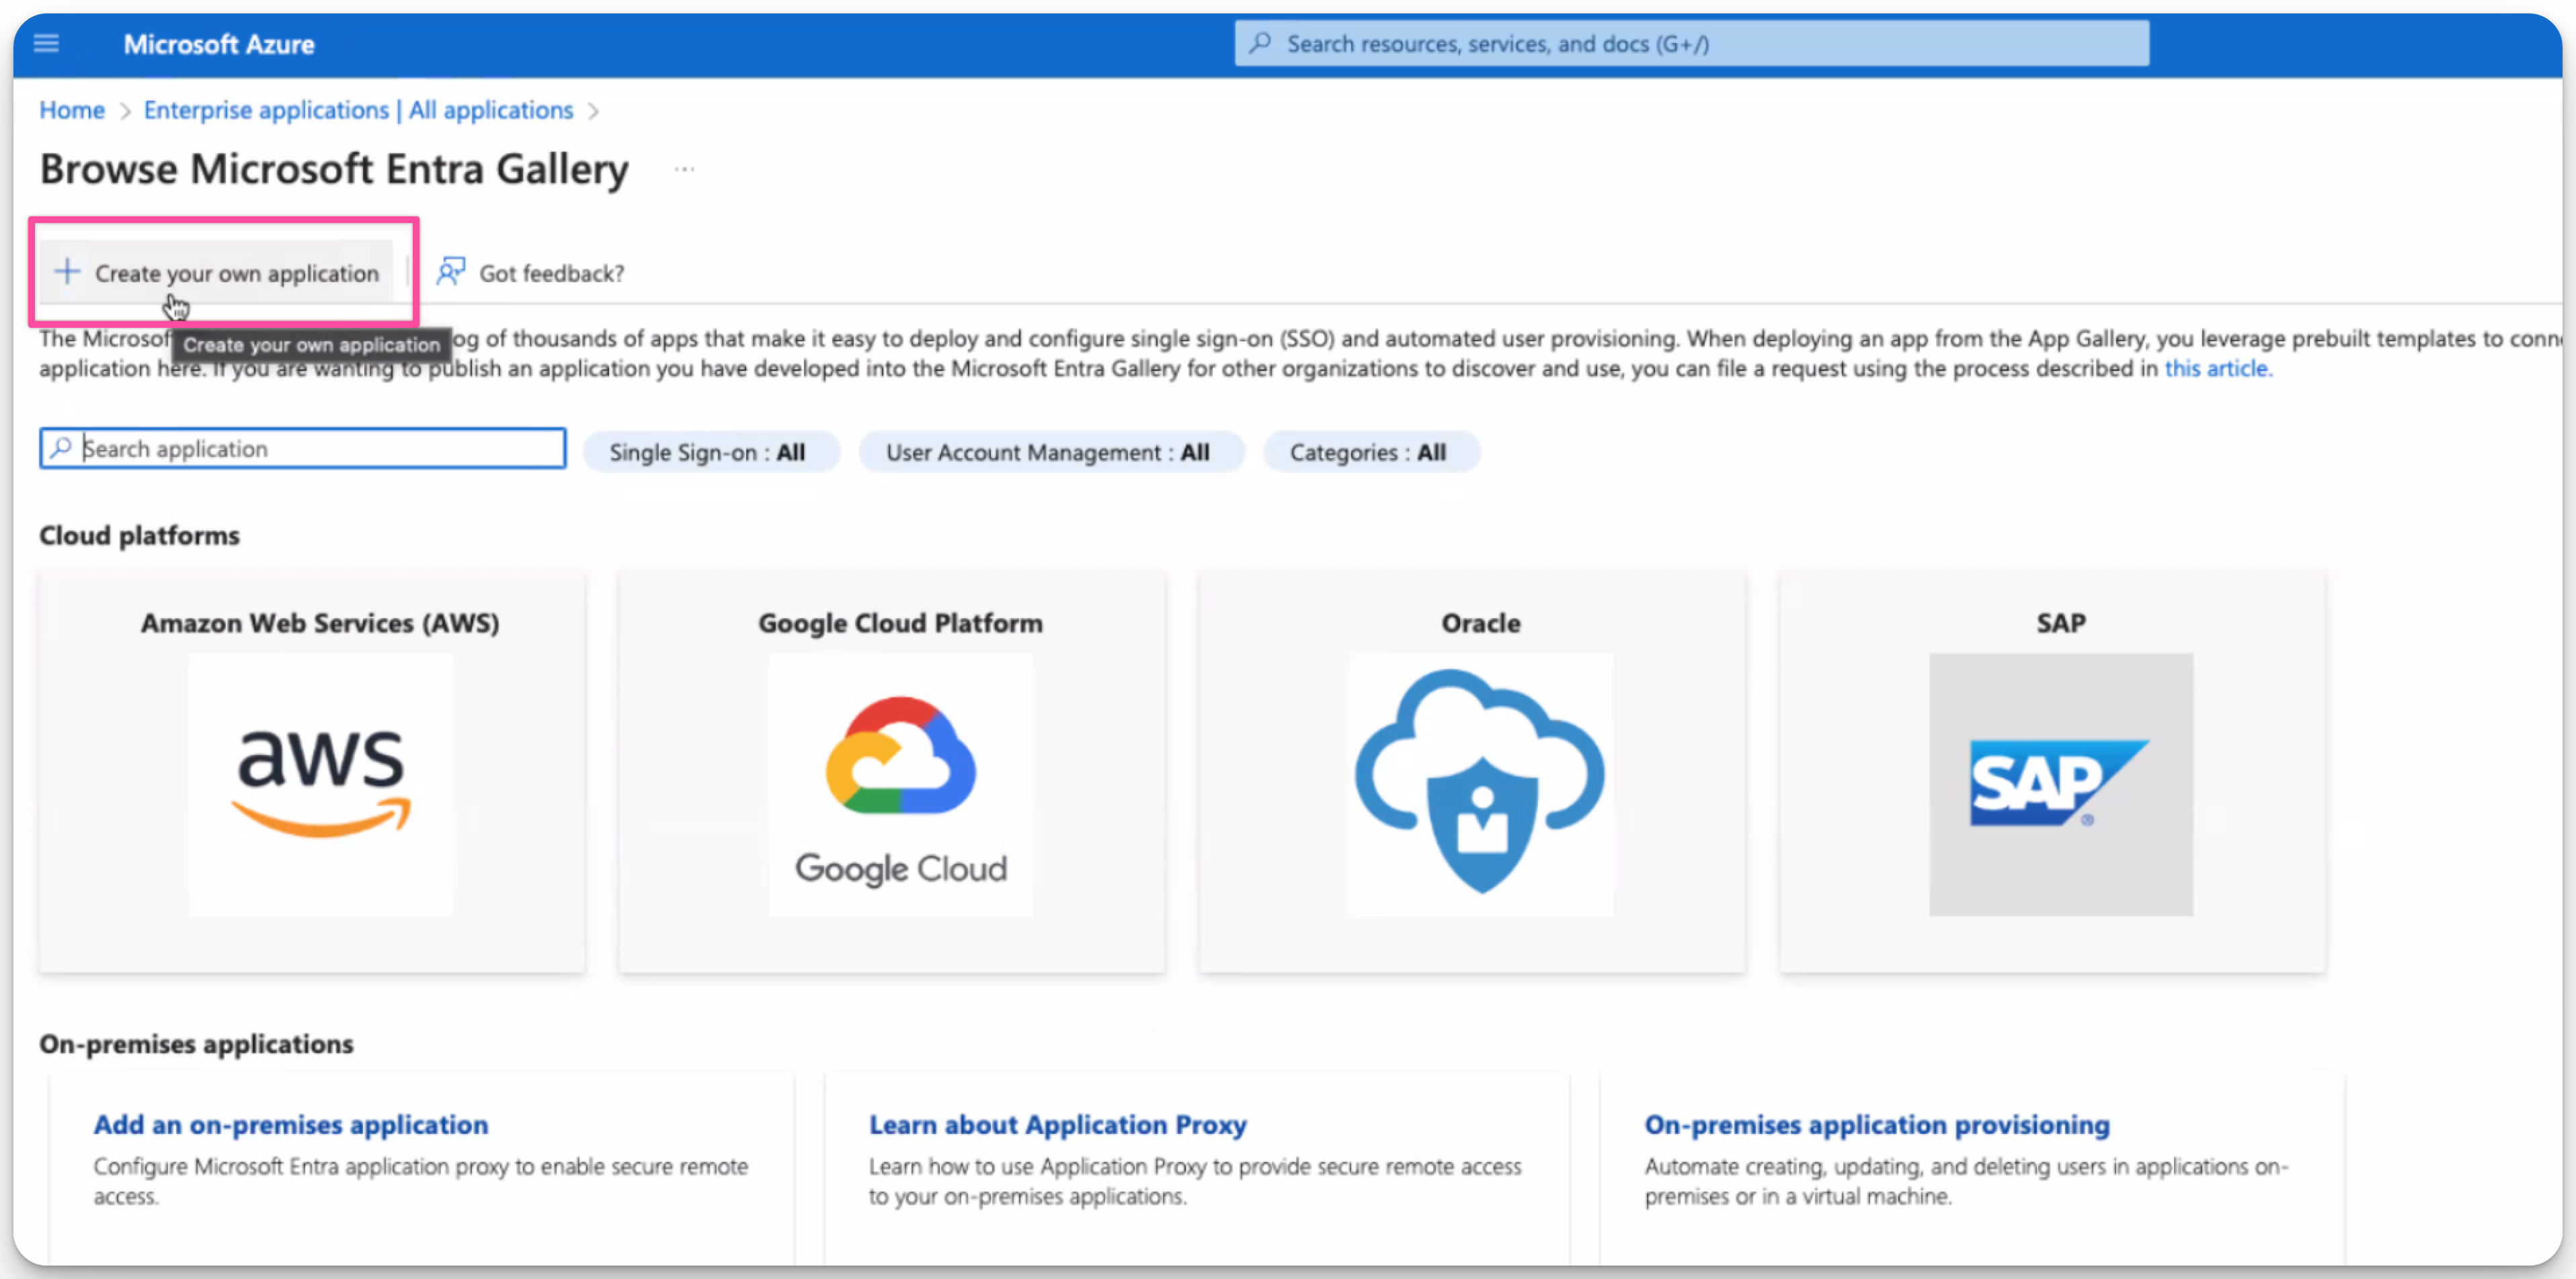Open the ellipsis menu beside the gallery title
Screen dimensions: 2576x1279
(684, 169)
